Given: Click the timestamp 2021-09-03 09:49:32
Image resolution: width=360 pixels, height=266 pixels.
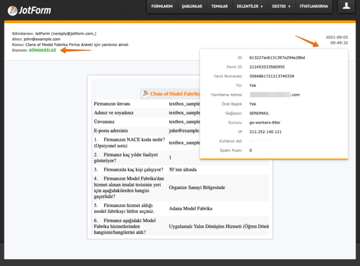Looking at the screenshot, I should coord(336,40).
